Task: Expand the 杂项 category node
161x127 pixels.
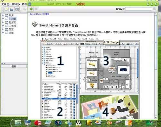Action: tap(3, 33)
